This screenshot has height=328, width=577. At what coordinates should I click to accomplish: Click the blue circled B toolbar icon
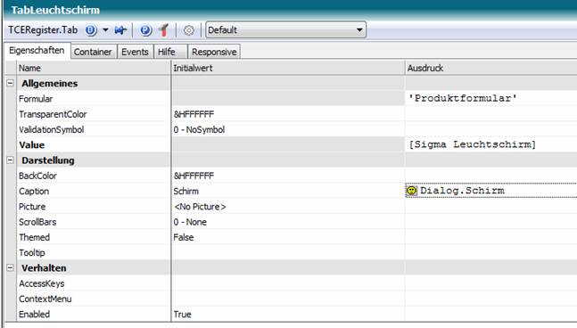pos(91,30)
